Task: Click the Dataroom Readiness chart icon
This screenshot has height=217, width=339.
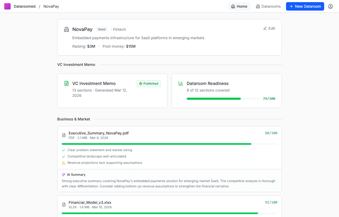Action: click(181, 83)
